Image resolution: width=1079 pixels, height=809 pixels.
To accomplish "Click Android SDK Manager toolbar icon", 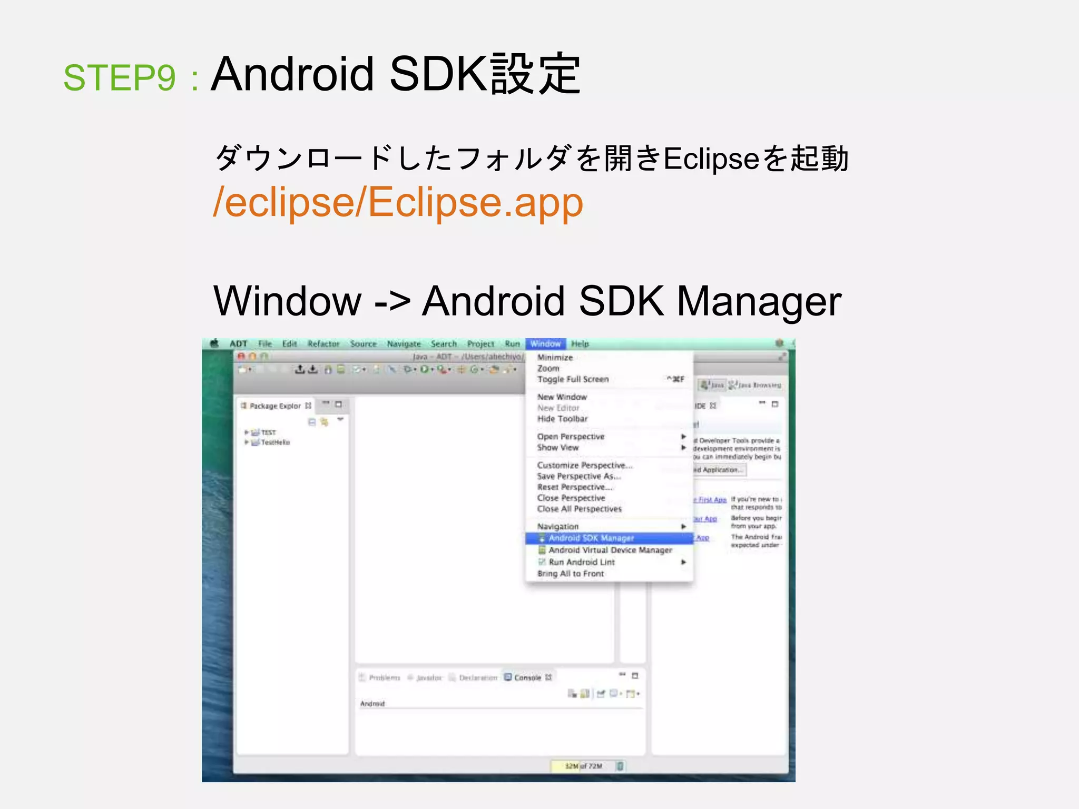I will (328, 370).
